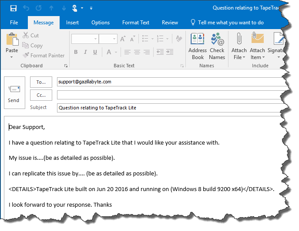Click 'I look forward to your response'
This screenshot has width=299, height=231.
pos(60,205)
